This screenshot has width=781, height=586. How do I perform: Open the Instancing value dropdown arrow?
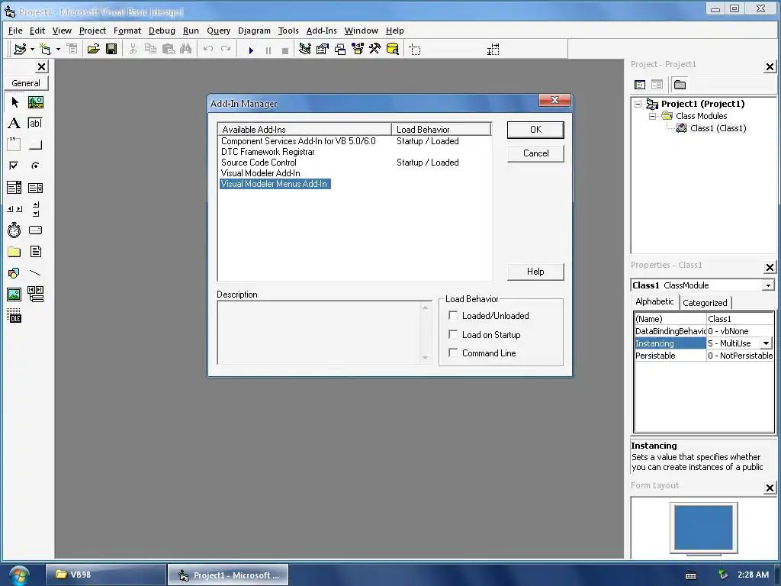[x=766, y=343]
